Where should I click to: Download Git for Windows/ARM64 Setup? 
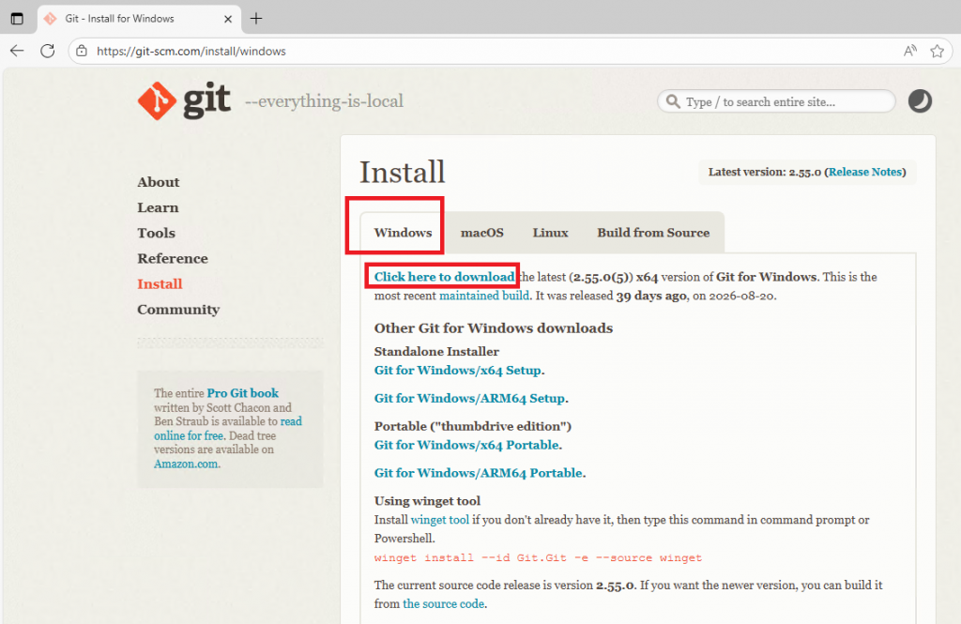coord(469,399)
